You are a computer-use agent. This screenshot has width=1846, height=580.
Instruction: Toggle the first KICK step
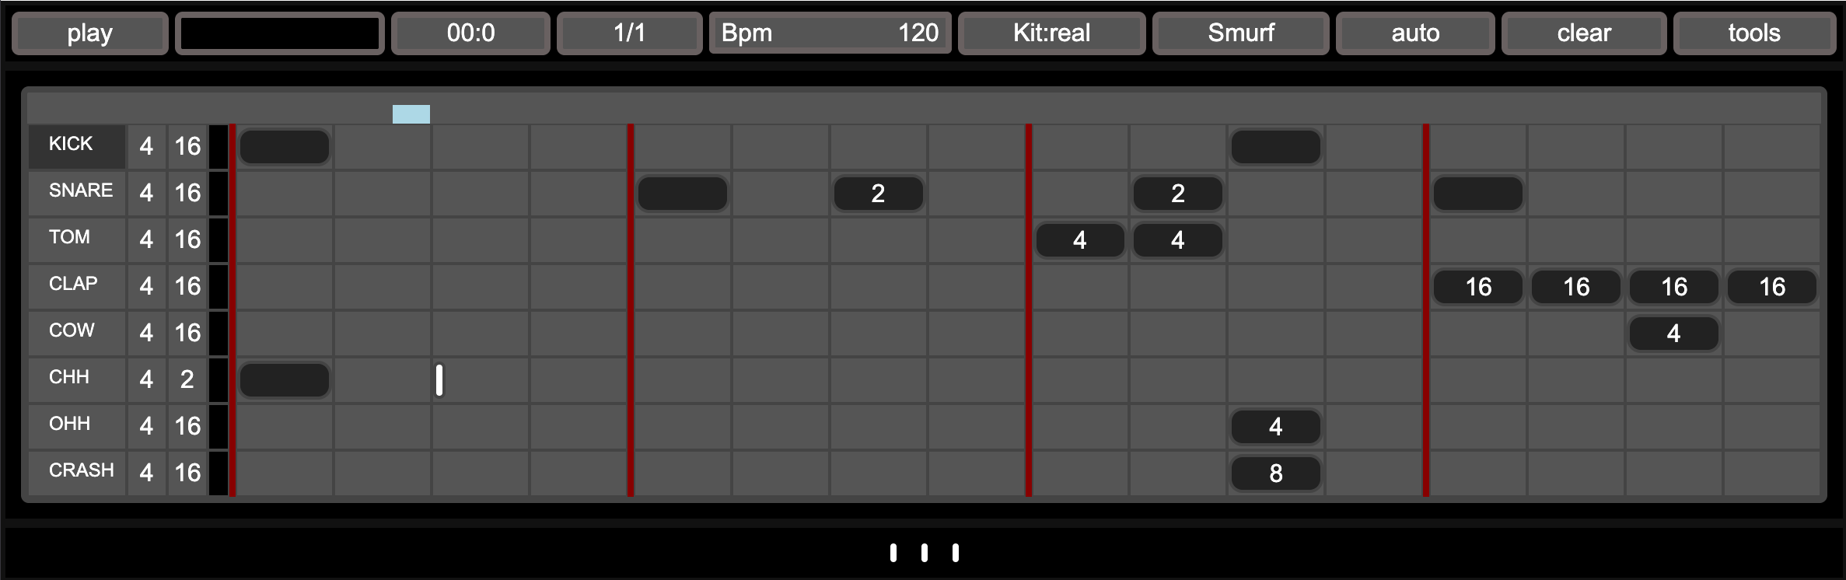click(x=284, y=147)
